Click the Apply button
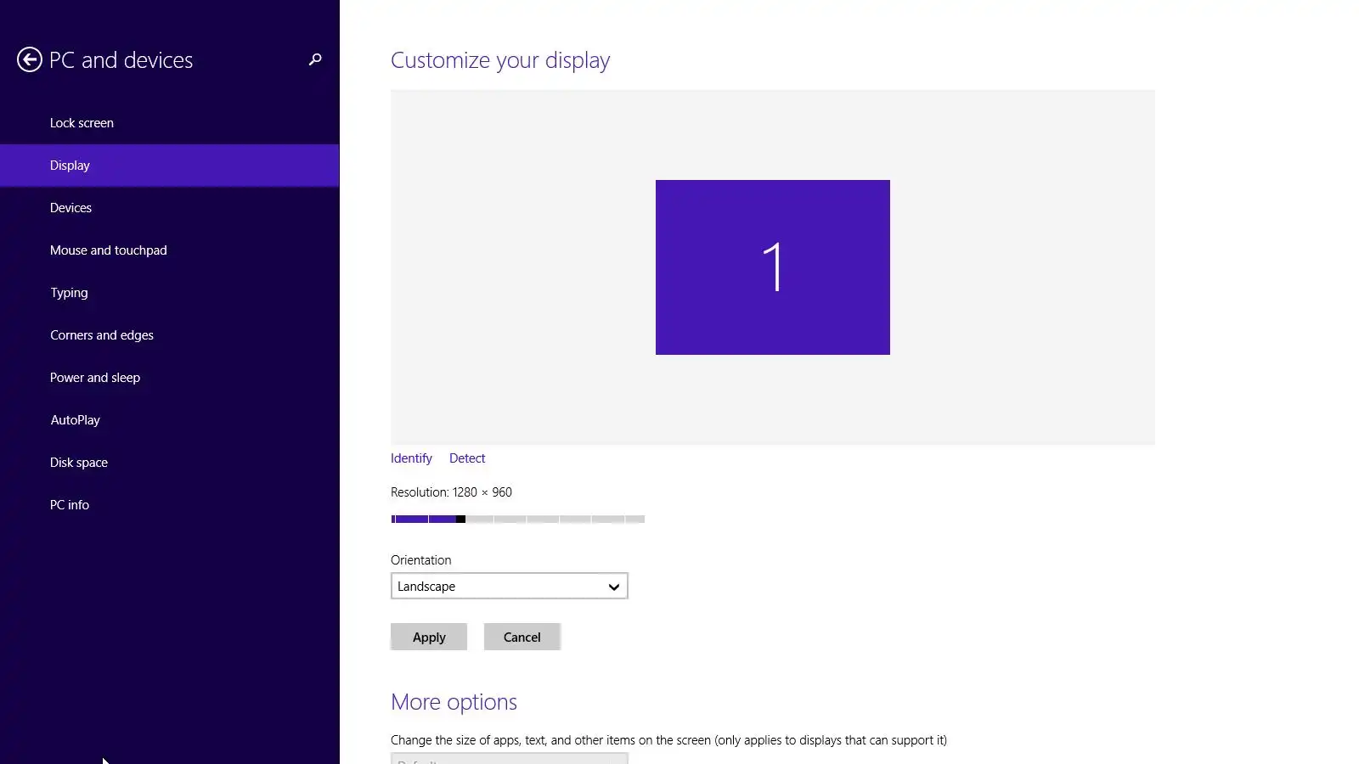The image size is (1359, 764). tap(429, 637)
